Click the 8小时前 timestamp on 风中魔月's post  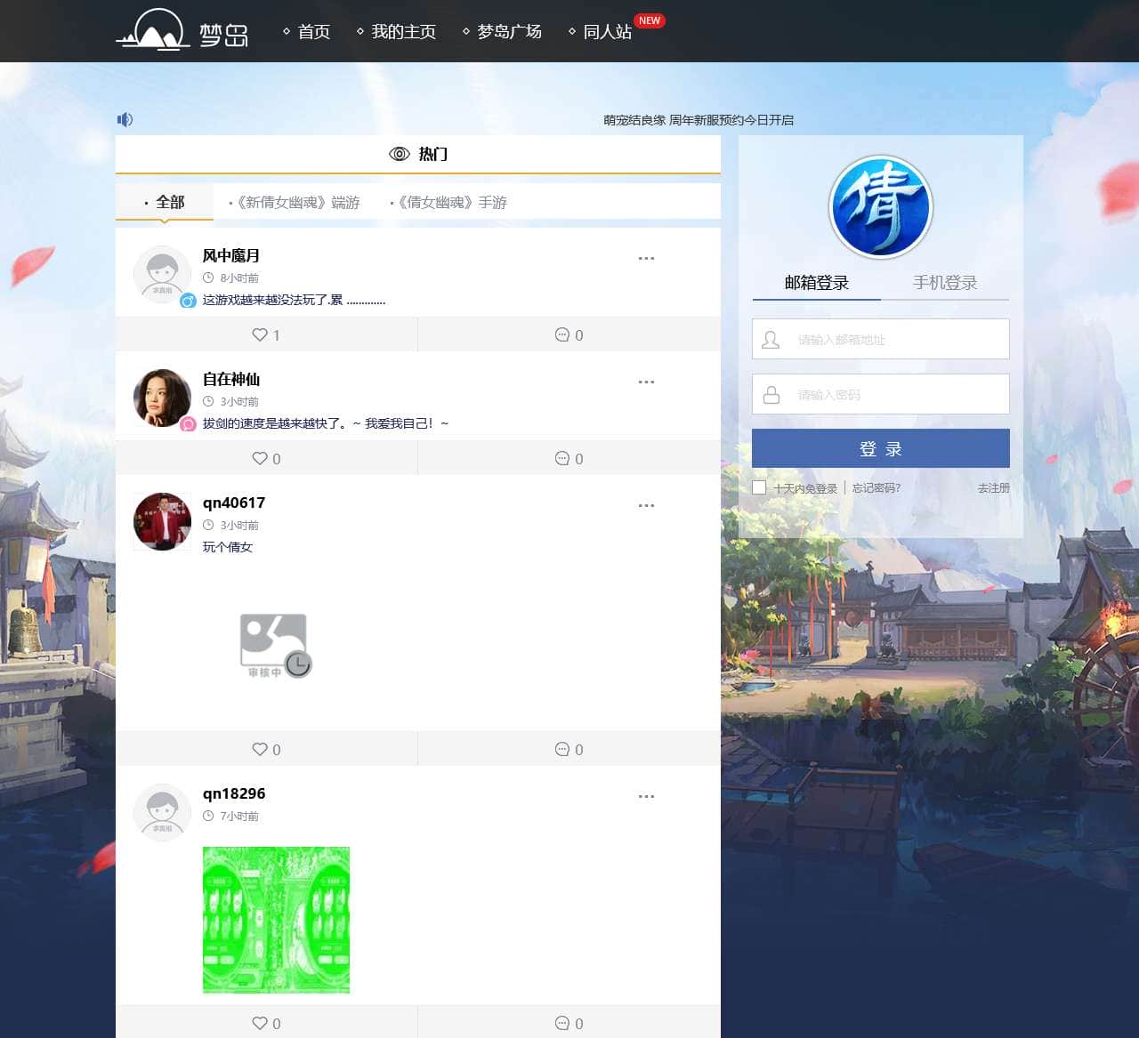coord(239,278)
